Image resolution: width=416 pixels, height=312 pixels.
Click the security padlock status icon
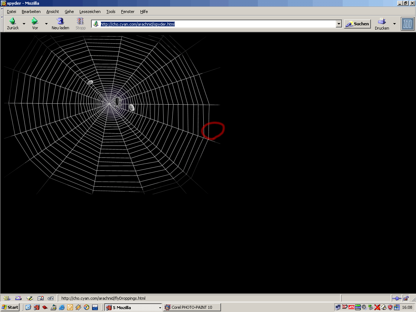point(406,298)
